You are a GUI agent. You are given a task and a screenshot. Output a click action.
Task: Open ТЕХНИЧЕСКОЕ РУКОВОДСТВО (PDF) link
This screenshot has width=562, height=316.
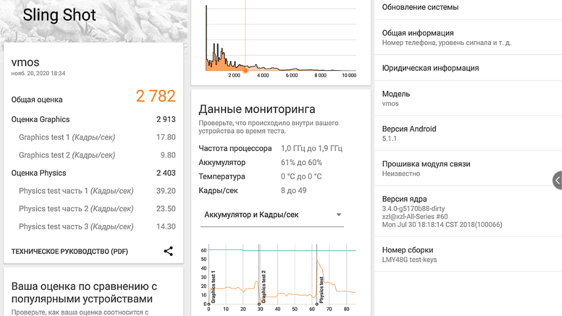69,251
